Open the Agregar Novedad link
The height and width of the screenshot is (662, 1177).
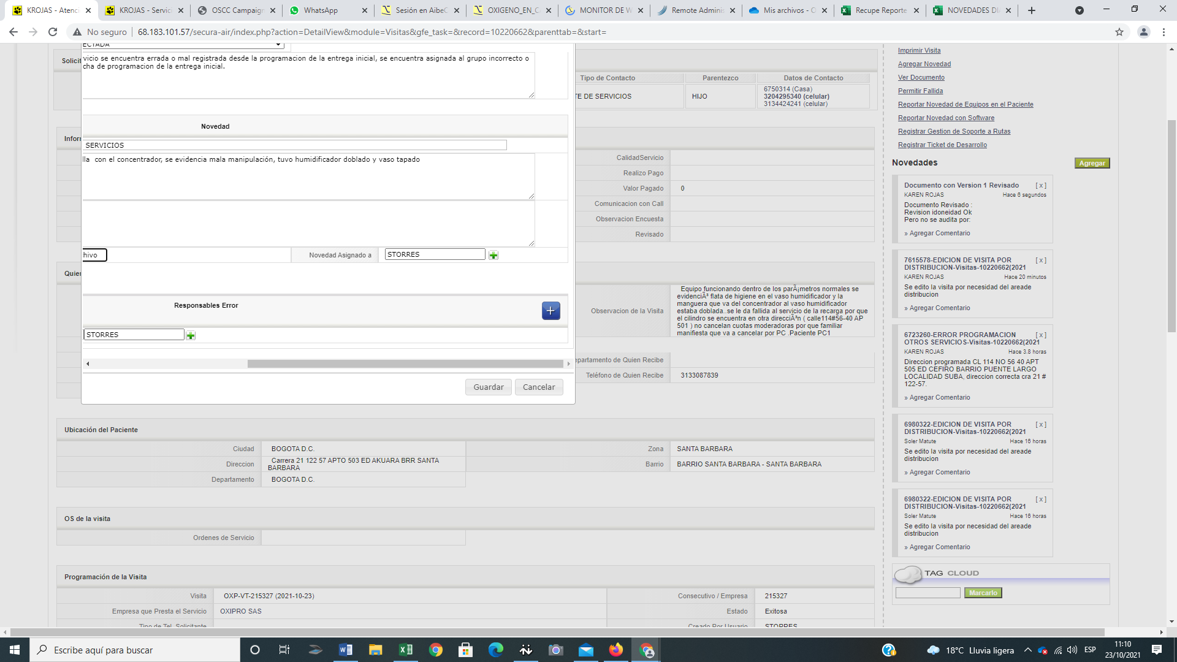click(924, 64)
